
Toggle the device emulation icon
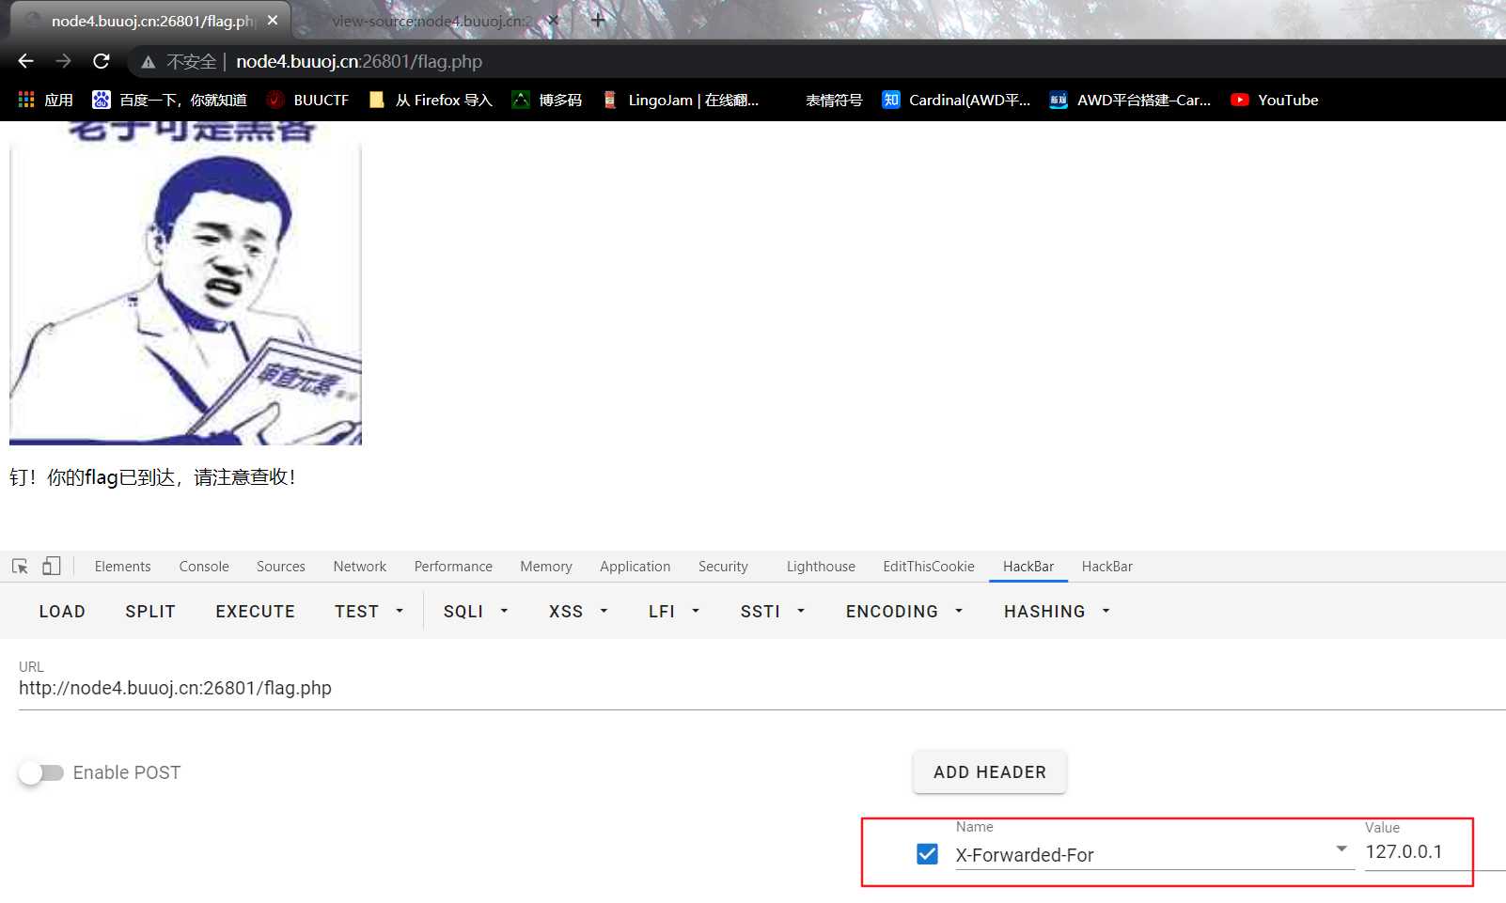click(x=52, y=566)
